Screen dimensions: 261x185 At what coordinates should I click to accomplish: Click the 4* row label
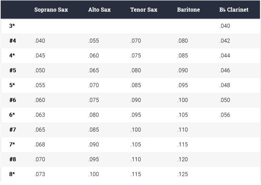coord(12,56)
